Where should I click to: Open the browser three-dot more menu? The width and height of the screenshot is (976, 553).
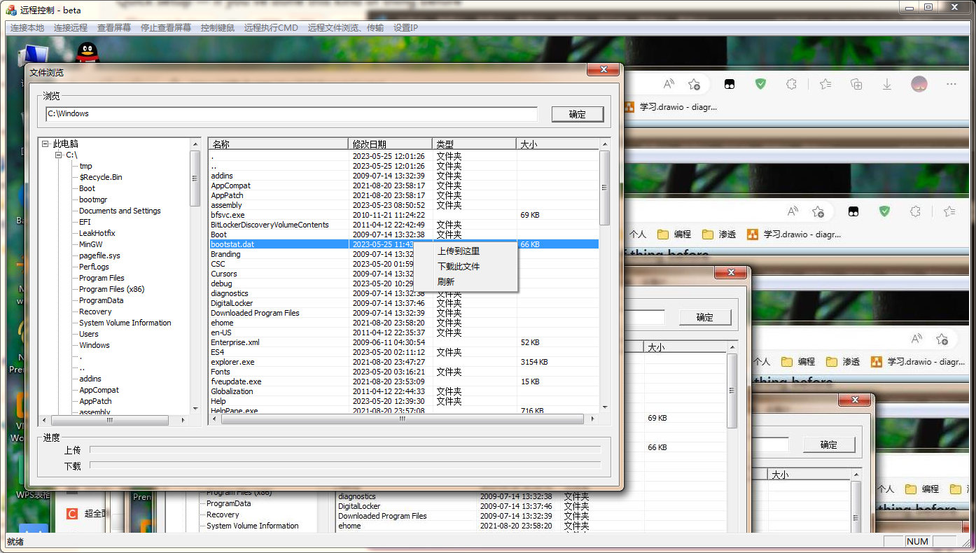pyautogui.click(x=951, y=84)
